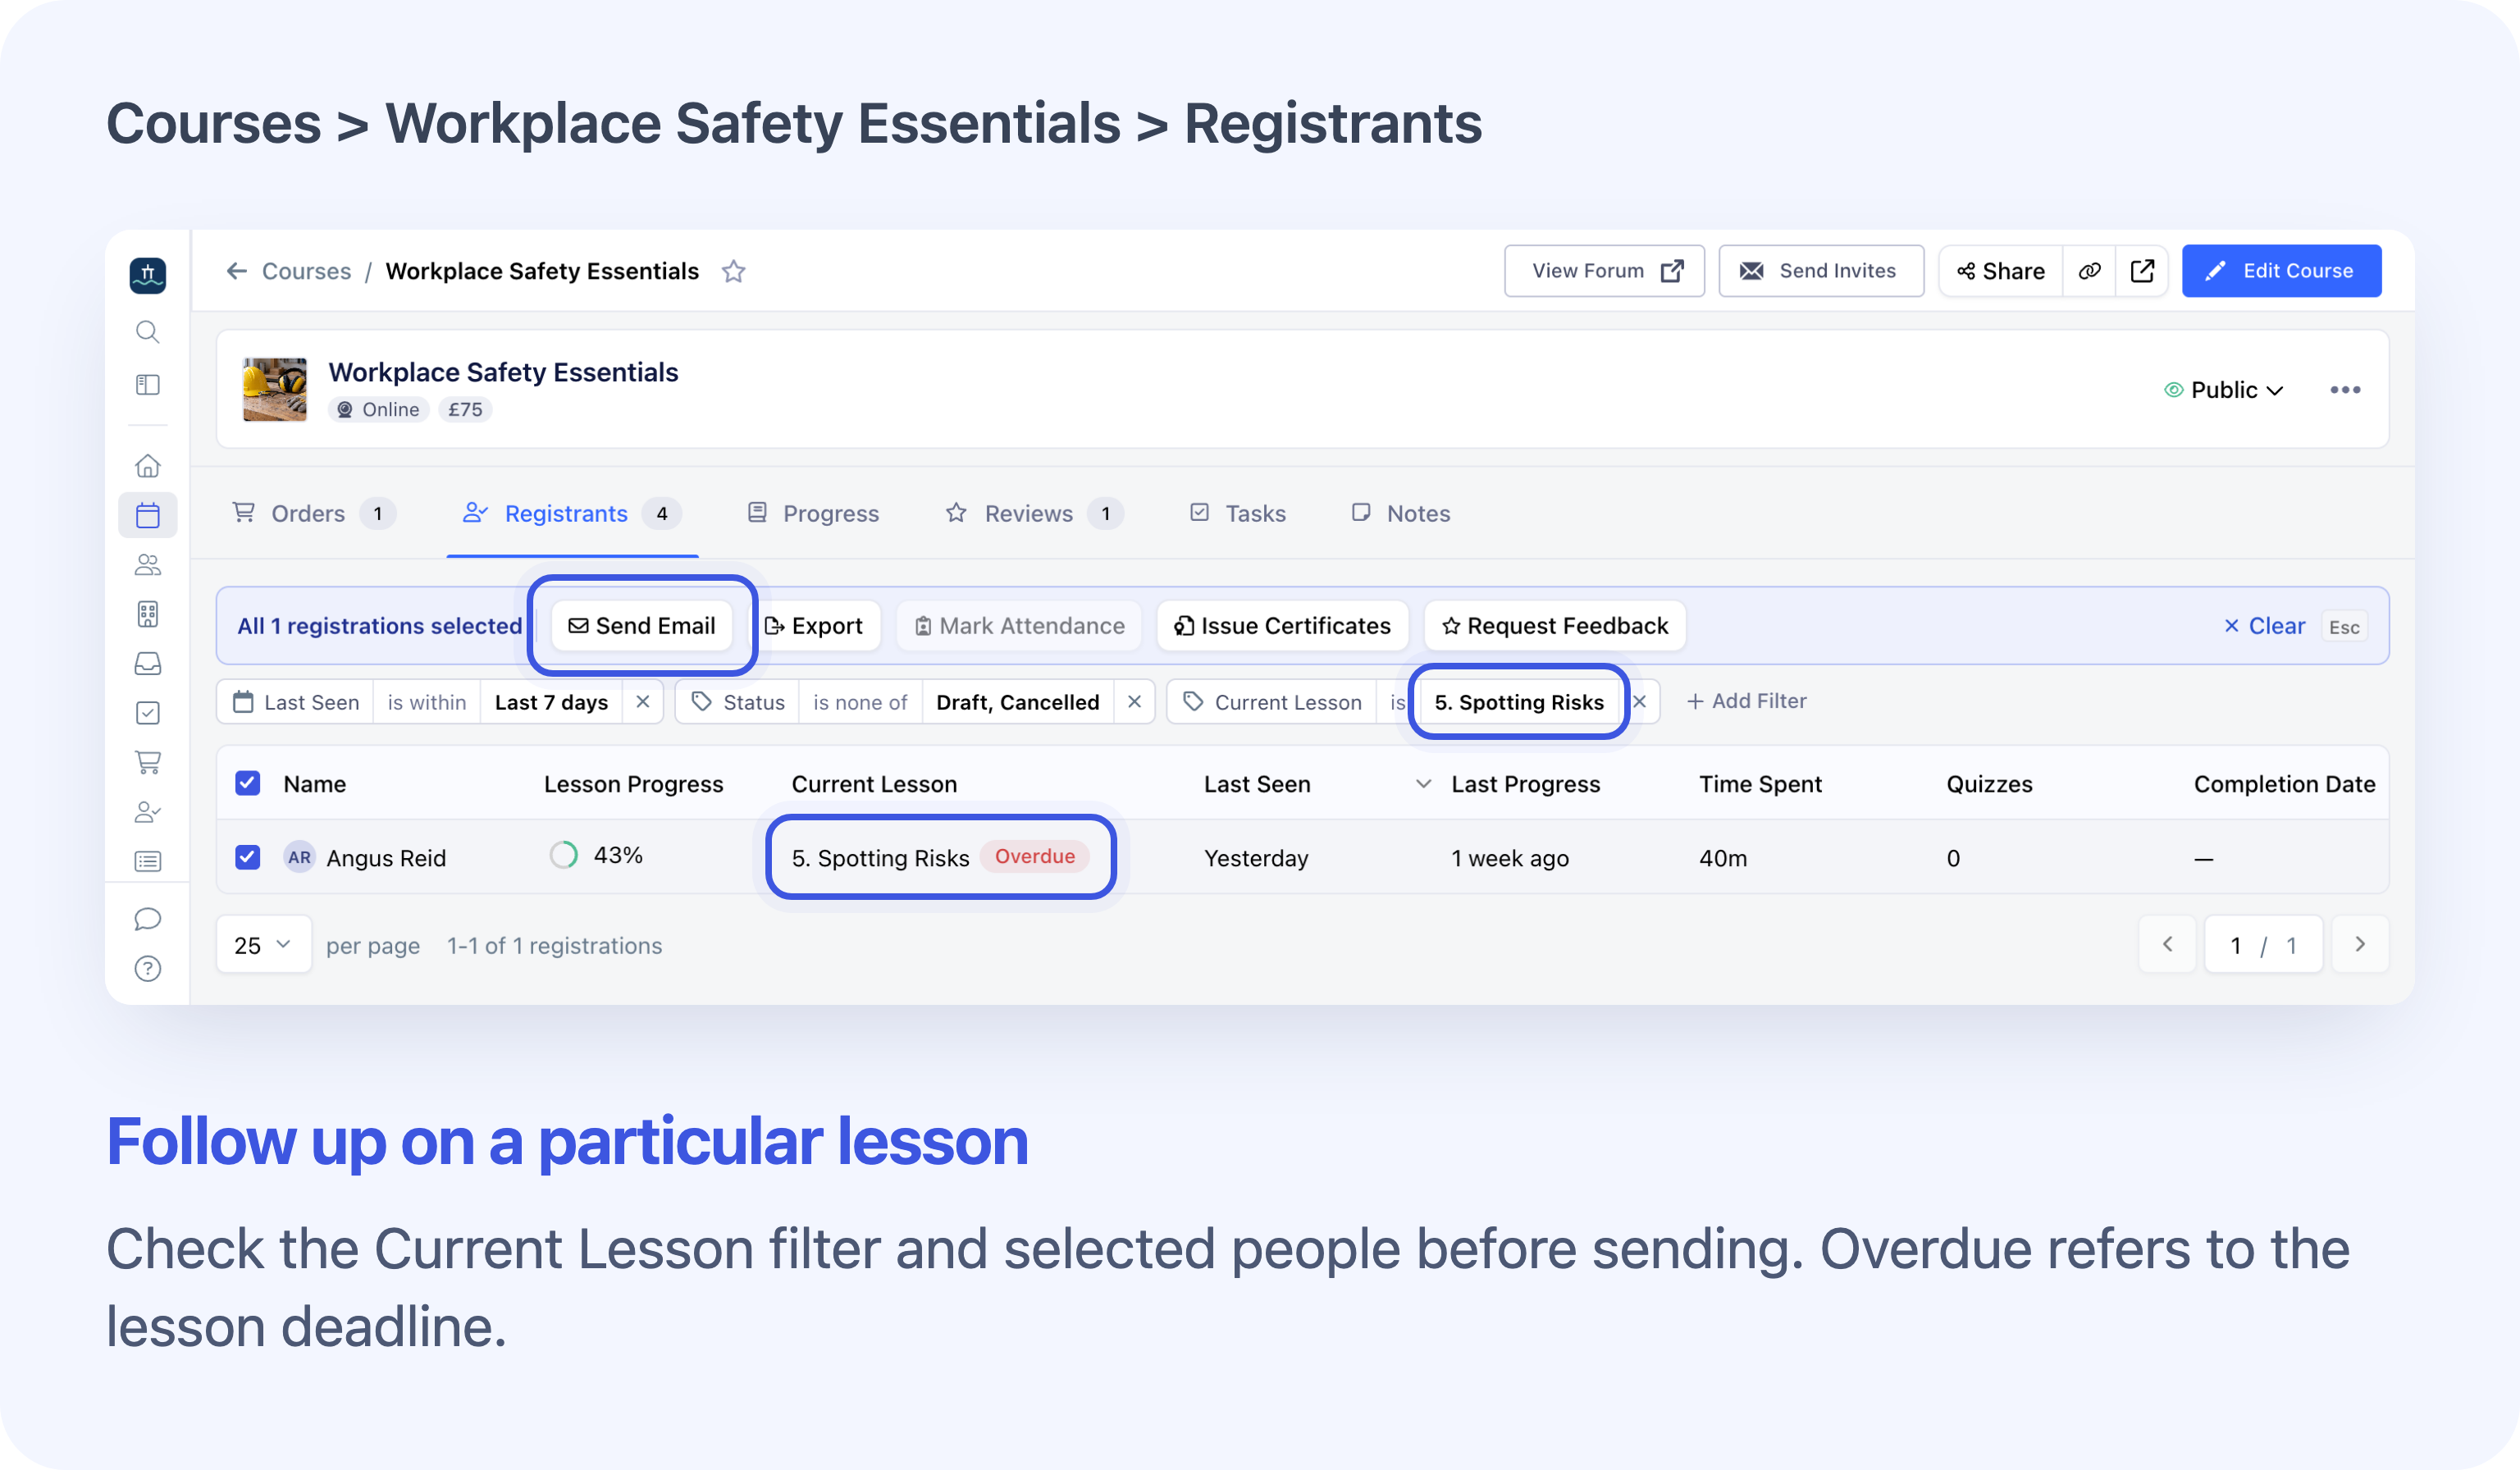
Task: Open course in new window icon
Action: (x=2142, y=271)
